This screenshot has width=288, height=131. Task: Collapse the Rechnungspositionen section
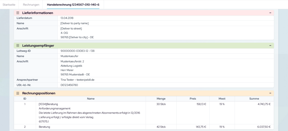pos(270,93)
